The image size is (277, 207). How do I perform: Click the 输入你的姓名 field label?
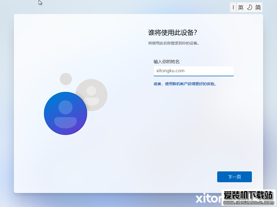tap(166, 62)
